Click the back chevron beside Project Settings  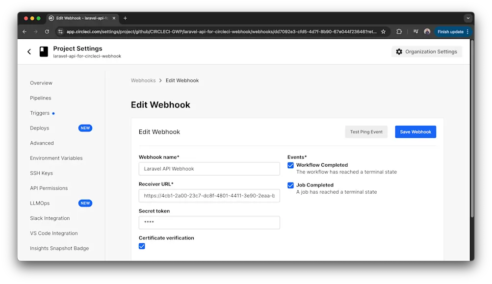tap(29, 51)
